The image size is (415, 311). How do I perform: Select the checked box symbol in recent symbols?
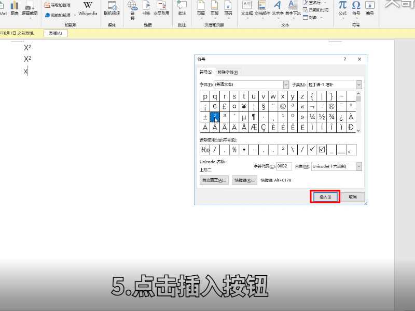click(x=321, y=149)
